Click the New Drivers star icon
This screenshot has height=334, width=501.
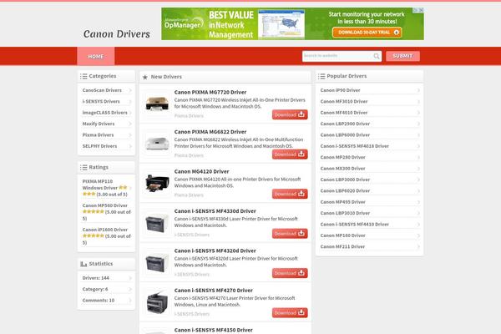click(145, 77)
